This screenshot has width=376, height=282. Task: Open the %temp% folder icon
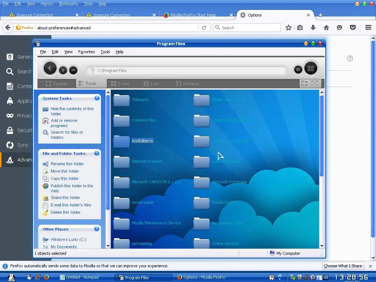tap(122, 100)
